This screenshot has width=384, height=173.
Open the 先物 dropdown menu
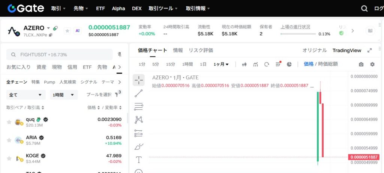click(81, 8)
